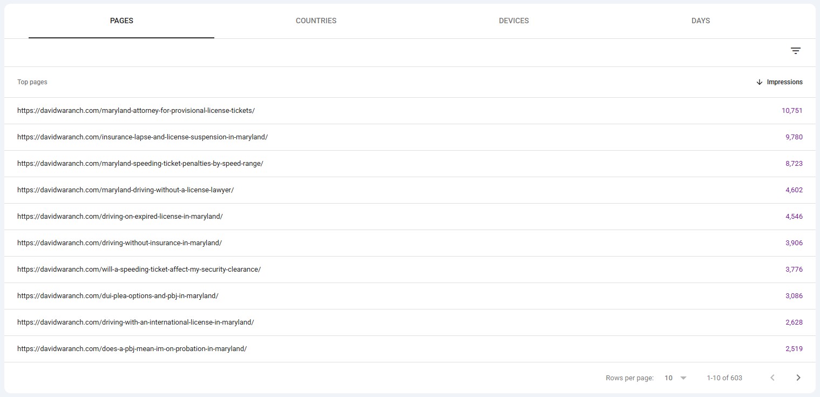
Task: Click the 2,519 impressions value
Action: [x=794, y=349]
